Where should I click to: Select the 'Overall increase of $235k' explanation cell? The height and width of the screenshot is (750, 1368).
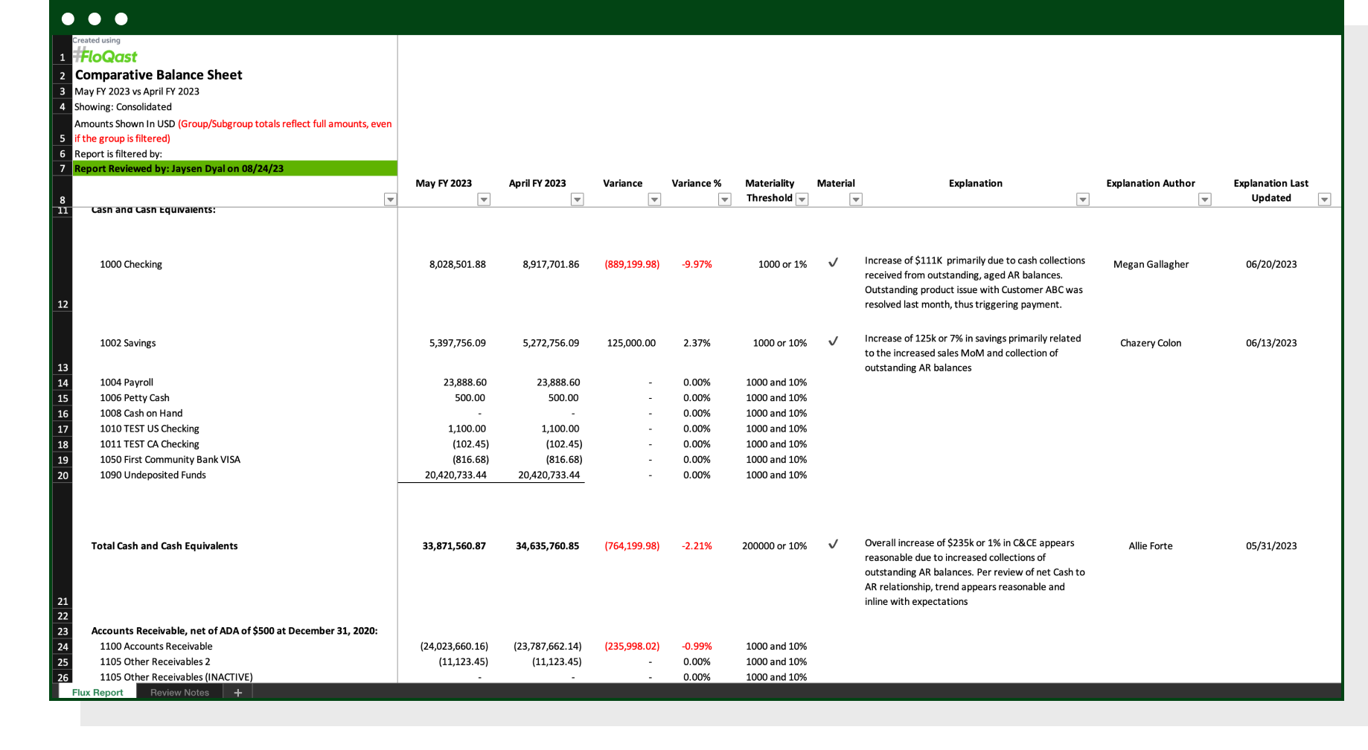(x=974, y=572)
